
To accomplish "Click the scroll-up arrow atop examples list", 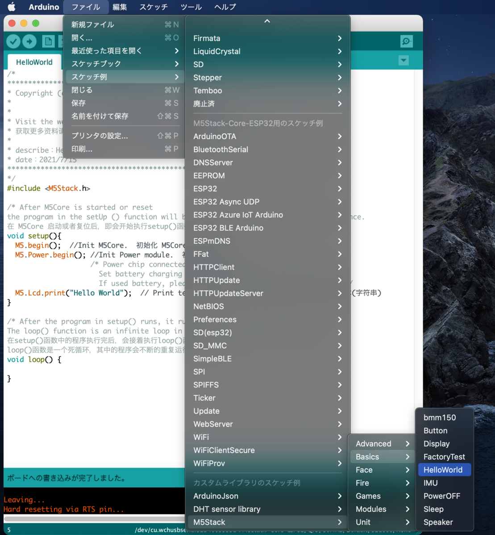I will (x=267, y=21).
